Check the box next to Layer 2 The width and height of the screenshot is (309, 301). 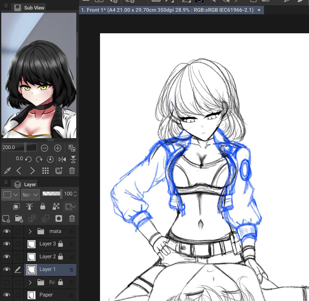tap(18, 257)
